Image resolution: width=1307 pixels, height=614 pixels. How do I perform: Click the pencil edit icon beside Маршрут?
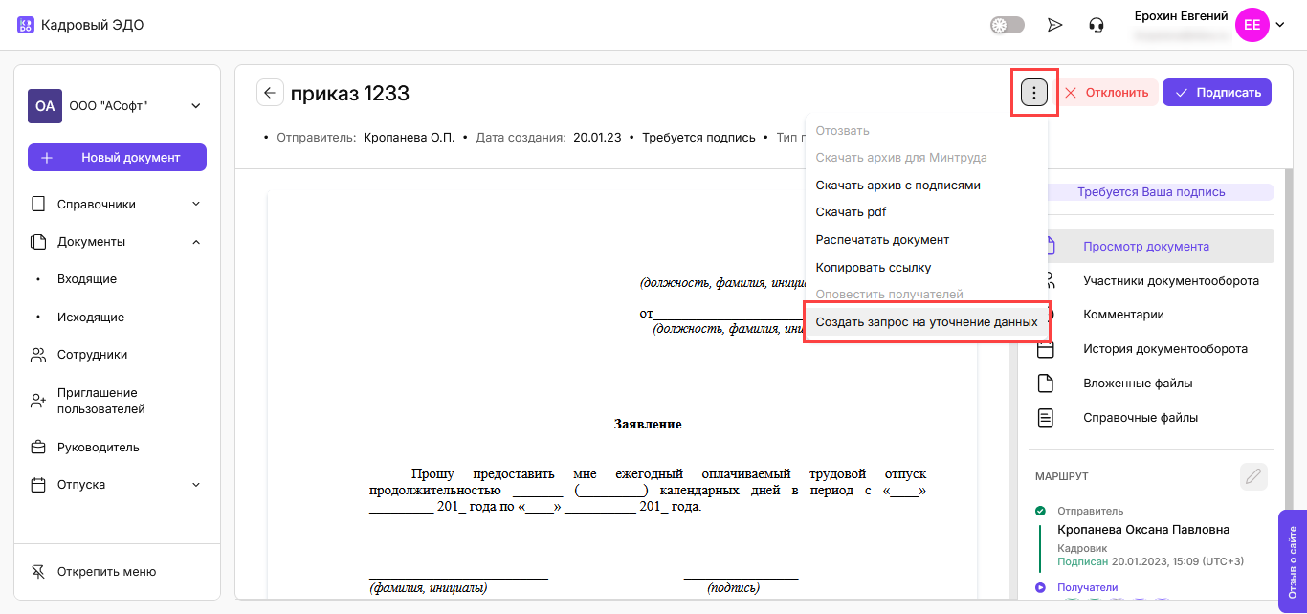tap(1253, 475)
